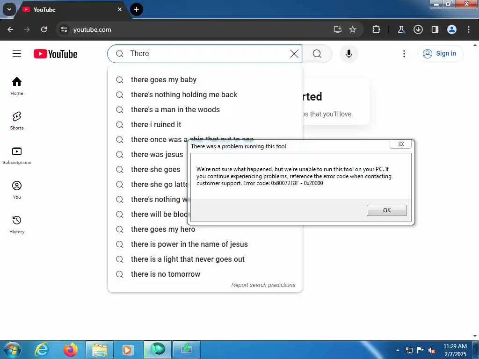479x359 pixels.
Task: Open the You section in the sidebar
Action: [17, 190]
